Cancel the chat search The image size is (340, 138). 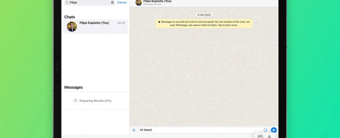point(122,2)
